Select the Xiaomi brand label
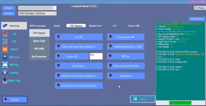The width and height of the screenshot is (206, 106). click(14, 49)
